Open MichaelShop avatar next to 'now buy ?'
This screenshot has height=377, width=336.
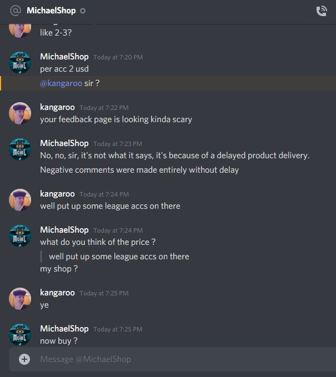tap(20, 335)
